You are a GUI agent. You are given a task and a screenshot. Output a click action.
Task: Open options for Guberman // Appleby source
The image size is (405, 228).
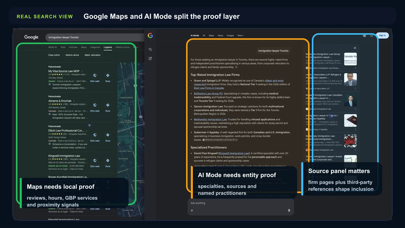(355, 129)
